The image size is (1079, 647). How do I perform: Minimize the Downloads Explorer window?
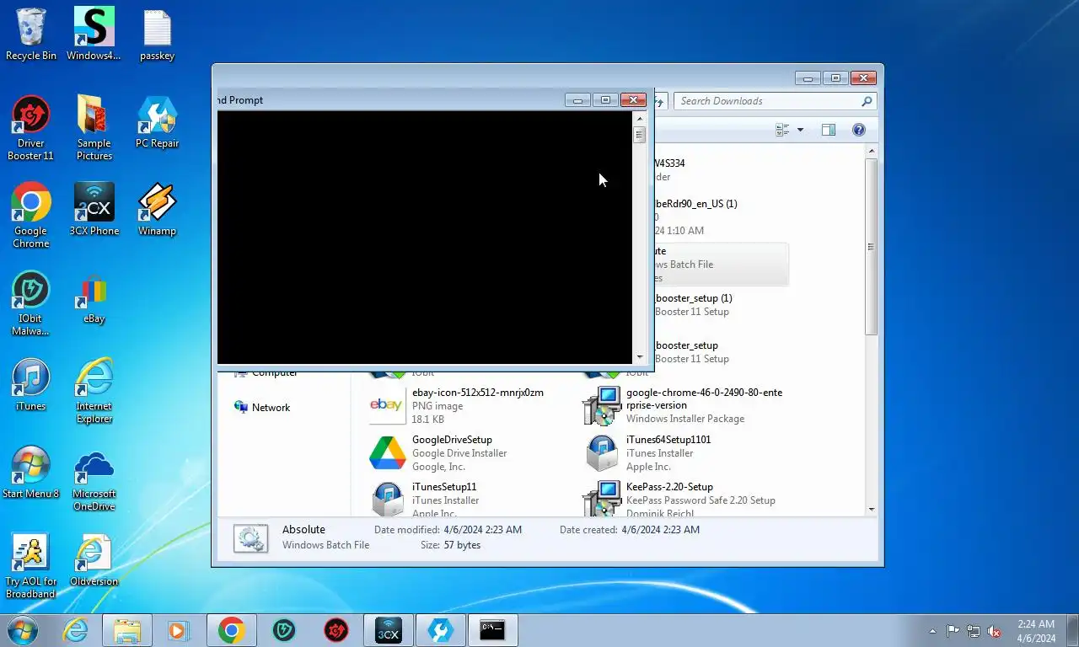click(x=808, y=78)
